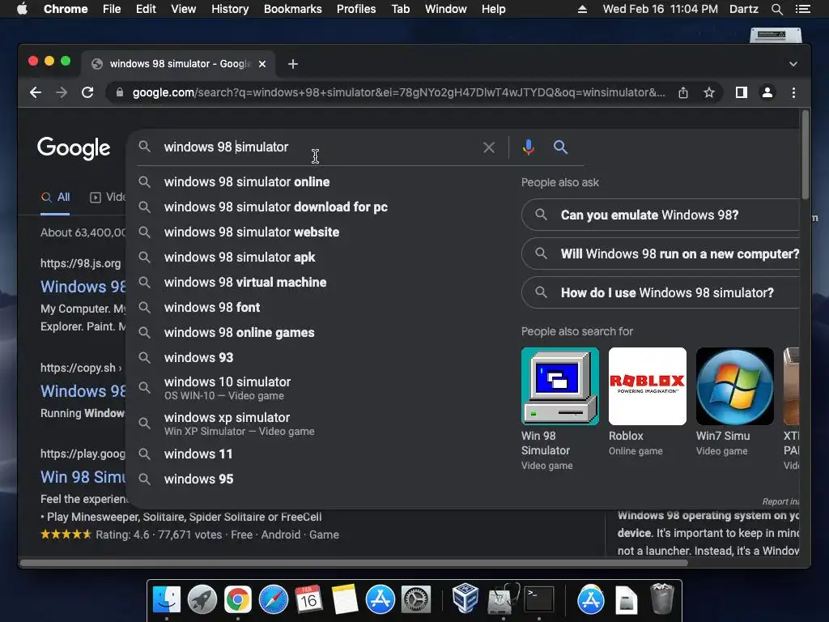Open Launchpad from the dock
829x622 pixels.
point(202,599)
